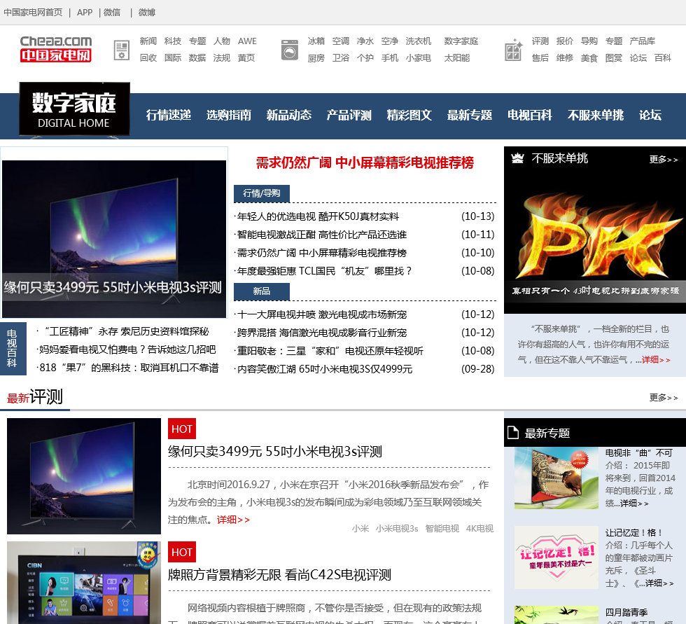Click the 新品 section label
The width and height of the screenshot is (686, 624).
[262, 291]
